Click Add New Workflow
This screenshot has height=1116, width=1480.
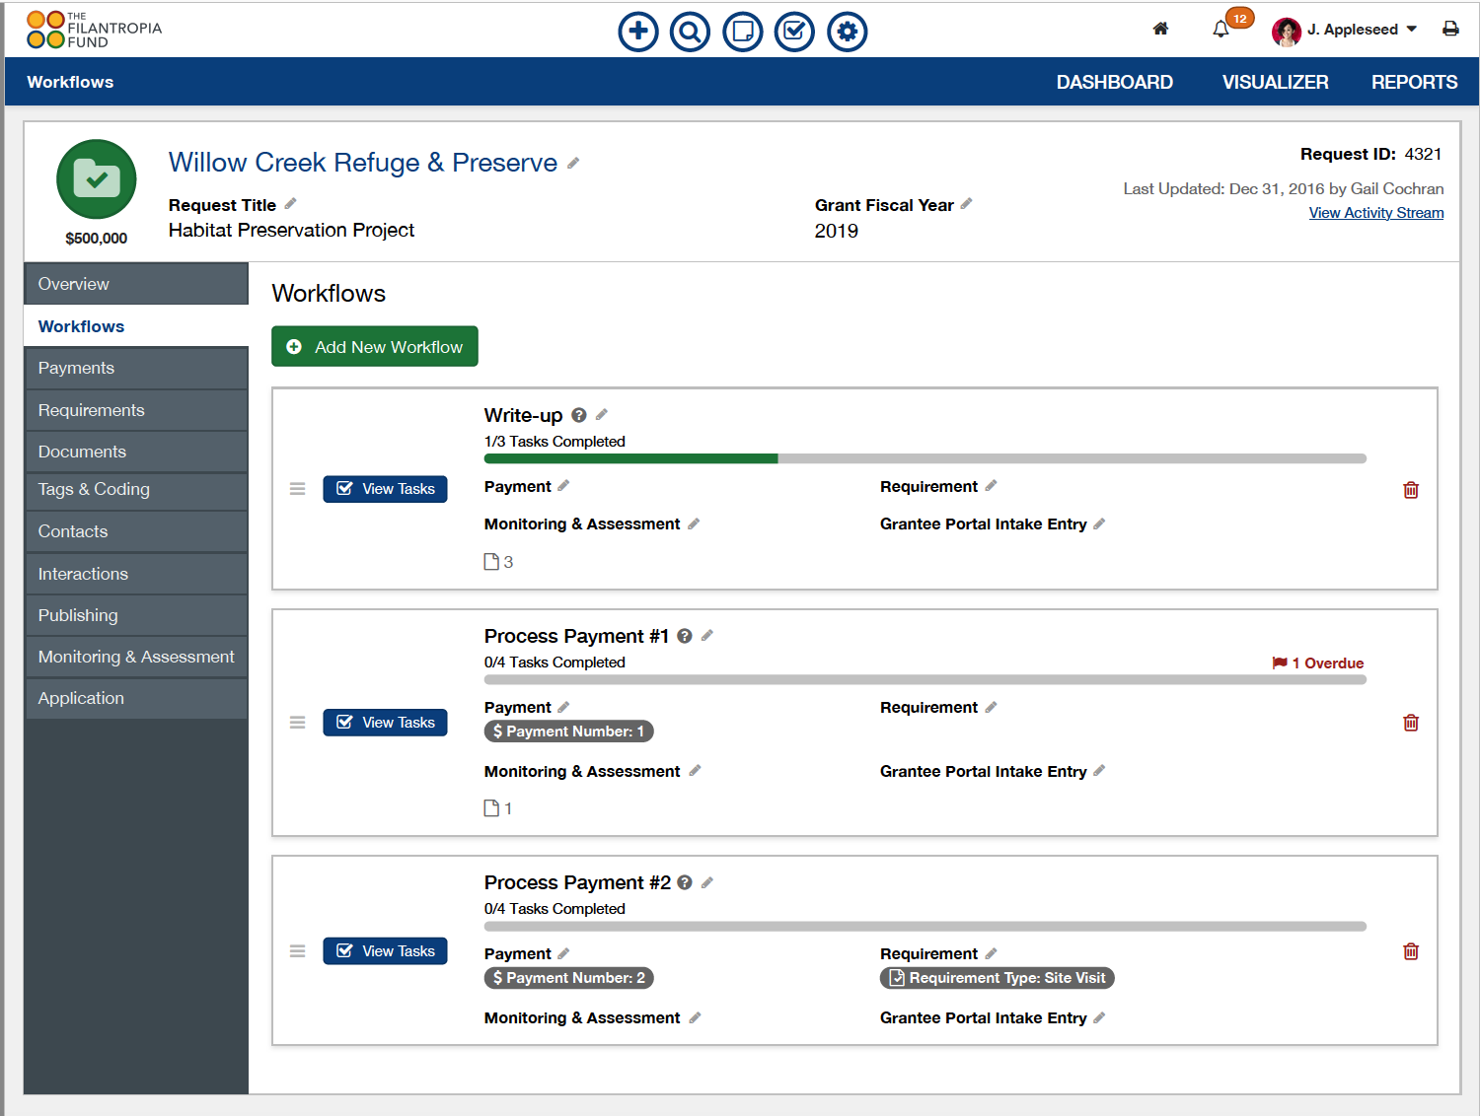(x=374, y=346)
